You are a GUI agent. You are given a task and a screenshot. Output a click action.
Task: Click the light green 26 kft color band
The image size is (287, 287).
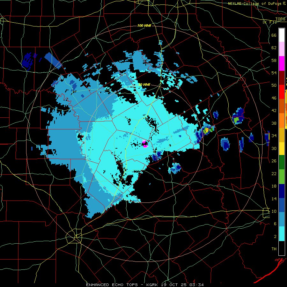282,177
